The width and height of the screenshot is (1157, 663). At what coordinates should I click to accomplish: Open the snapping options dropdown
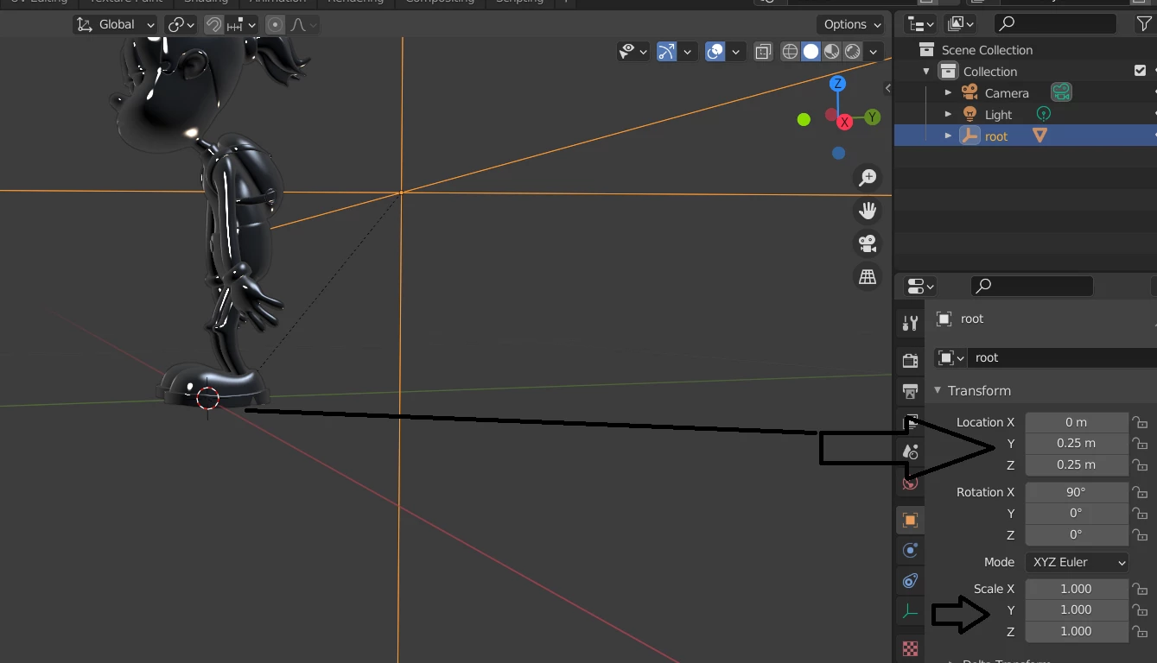click(242, 25)
